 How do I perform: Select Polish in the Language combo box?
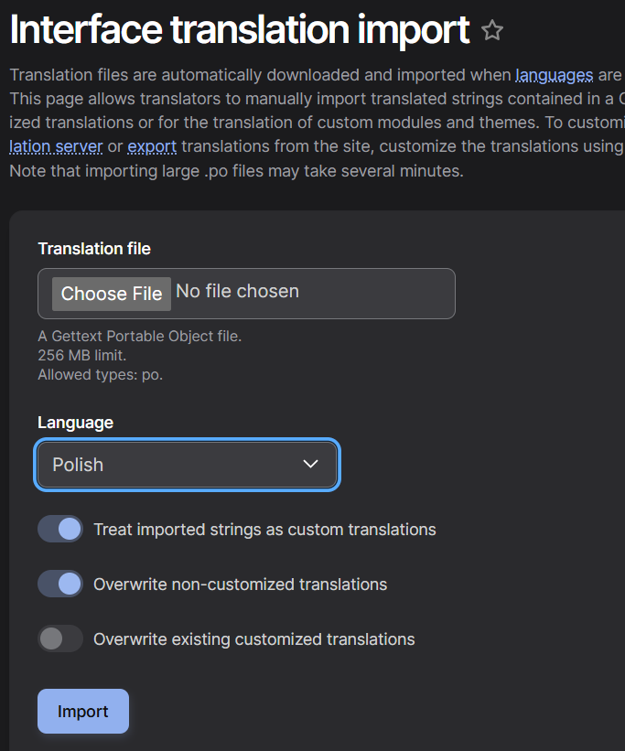[187, 464]
